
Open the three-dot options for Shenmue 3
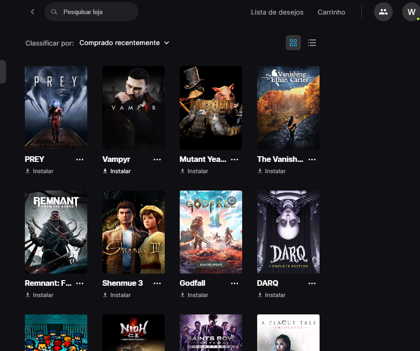(157, 283)
